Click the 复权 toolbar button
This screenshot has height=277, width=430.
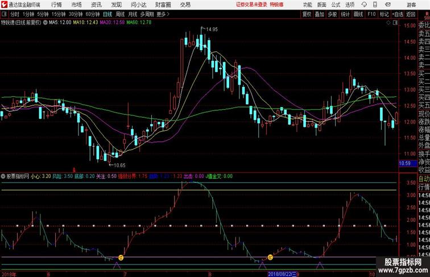pos(307,14)
